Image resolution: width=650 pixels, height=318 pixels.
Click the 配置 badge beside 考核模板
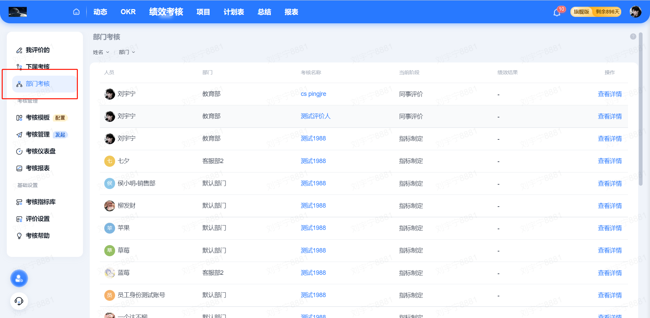click(x=60, y=118)
